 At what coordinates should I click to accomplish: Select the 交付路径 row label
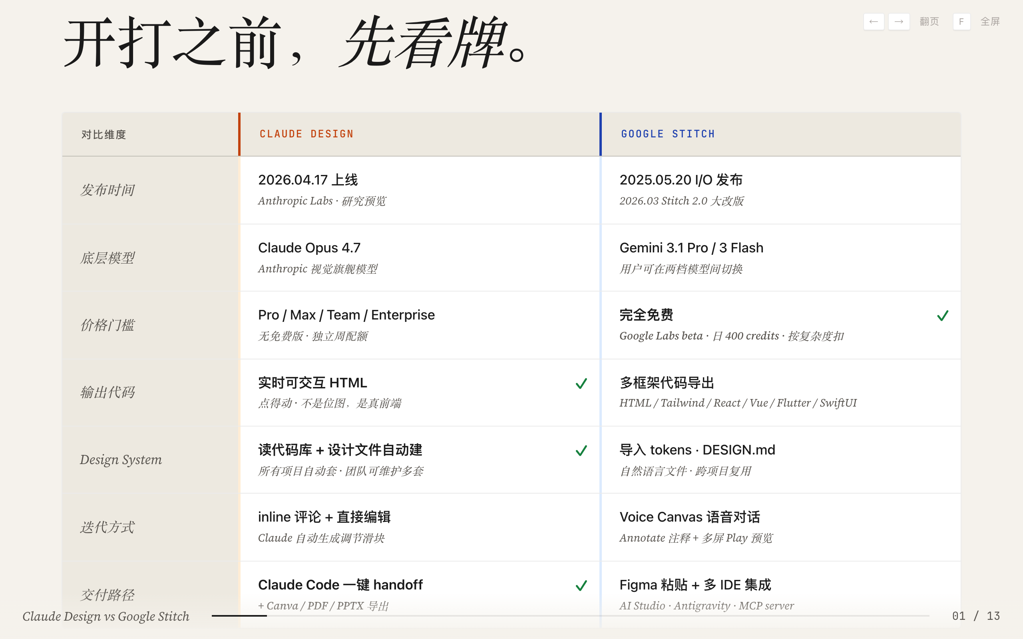pyautogui.click(x=107, y=595)
